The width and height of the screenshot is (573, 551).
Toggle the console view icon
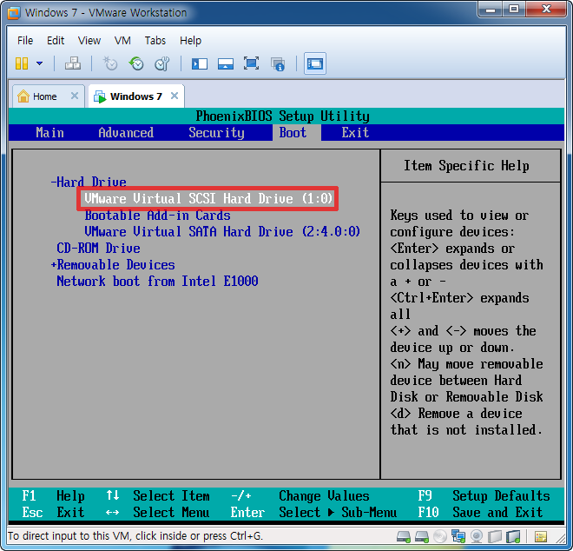tap(315, 63)
